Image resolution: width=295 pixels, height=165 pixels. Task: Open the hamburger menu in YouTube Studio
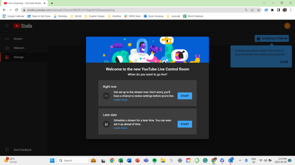(x=7, y=26)
